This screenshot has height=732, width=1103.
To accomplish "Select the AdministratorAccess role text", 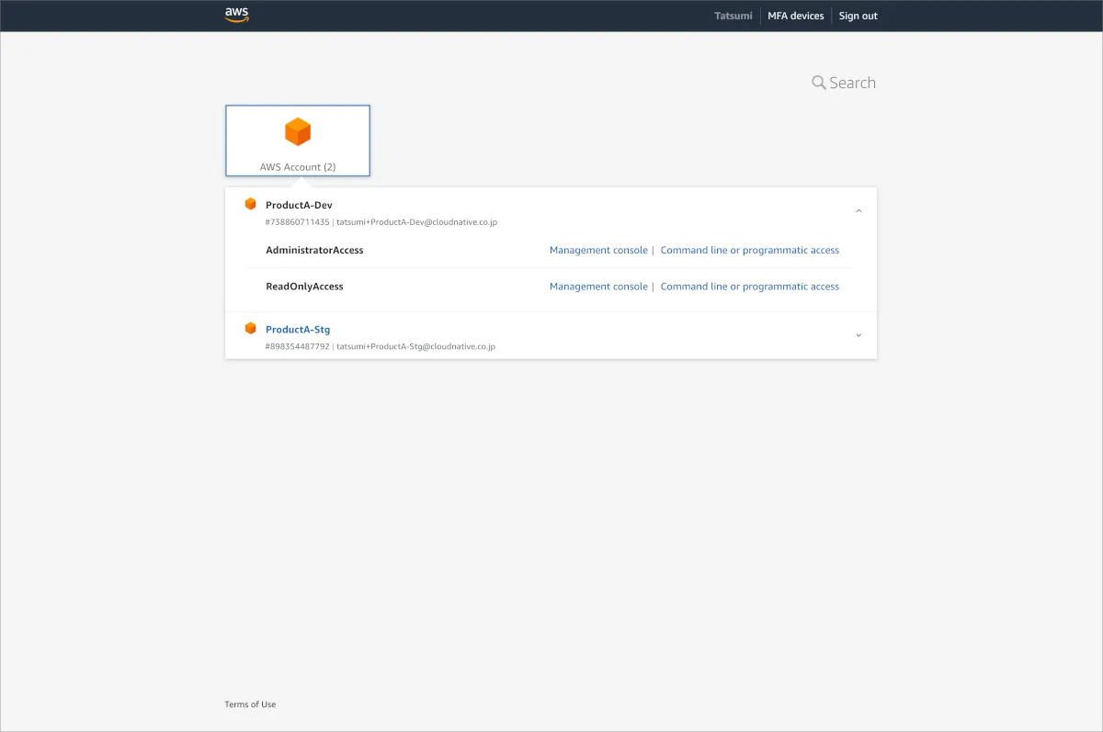I will 314,250.
